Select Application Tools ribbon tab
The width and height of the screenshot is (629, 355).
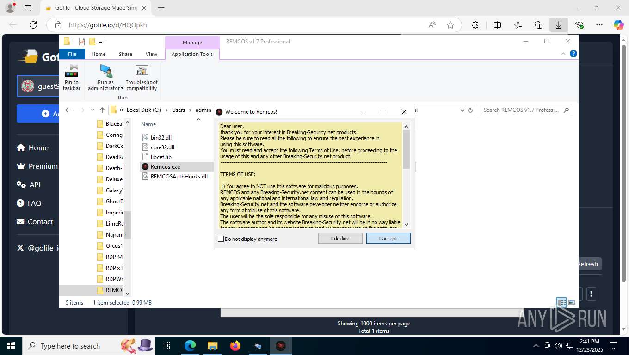(192, 54)
